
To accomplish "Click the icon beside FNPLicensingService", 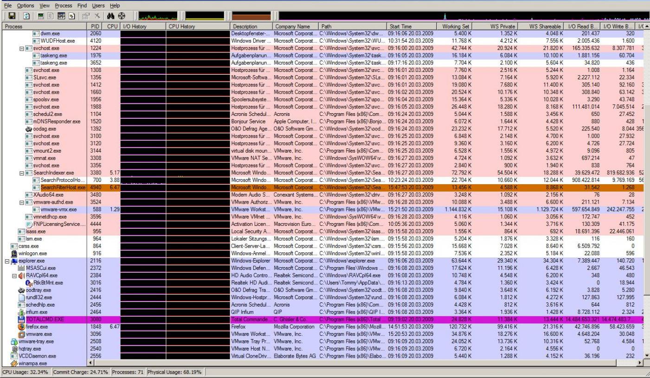I will pos(28,224).
